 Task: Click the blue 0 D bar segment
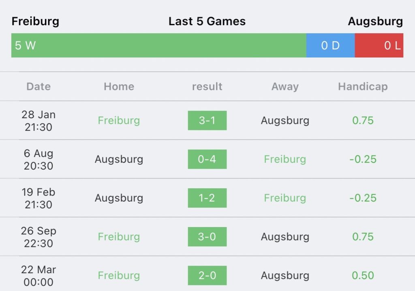[331, 45]
